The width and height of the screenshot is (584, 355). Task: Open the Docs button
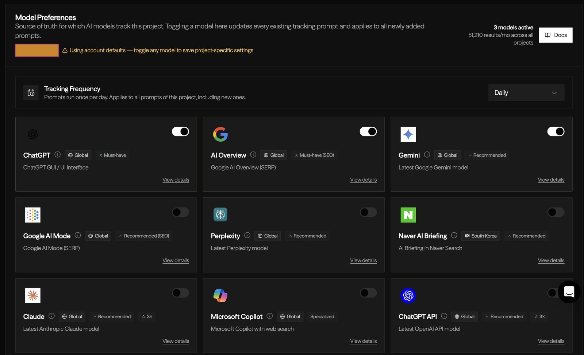click(556, 35)
